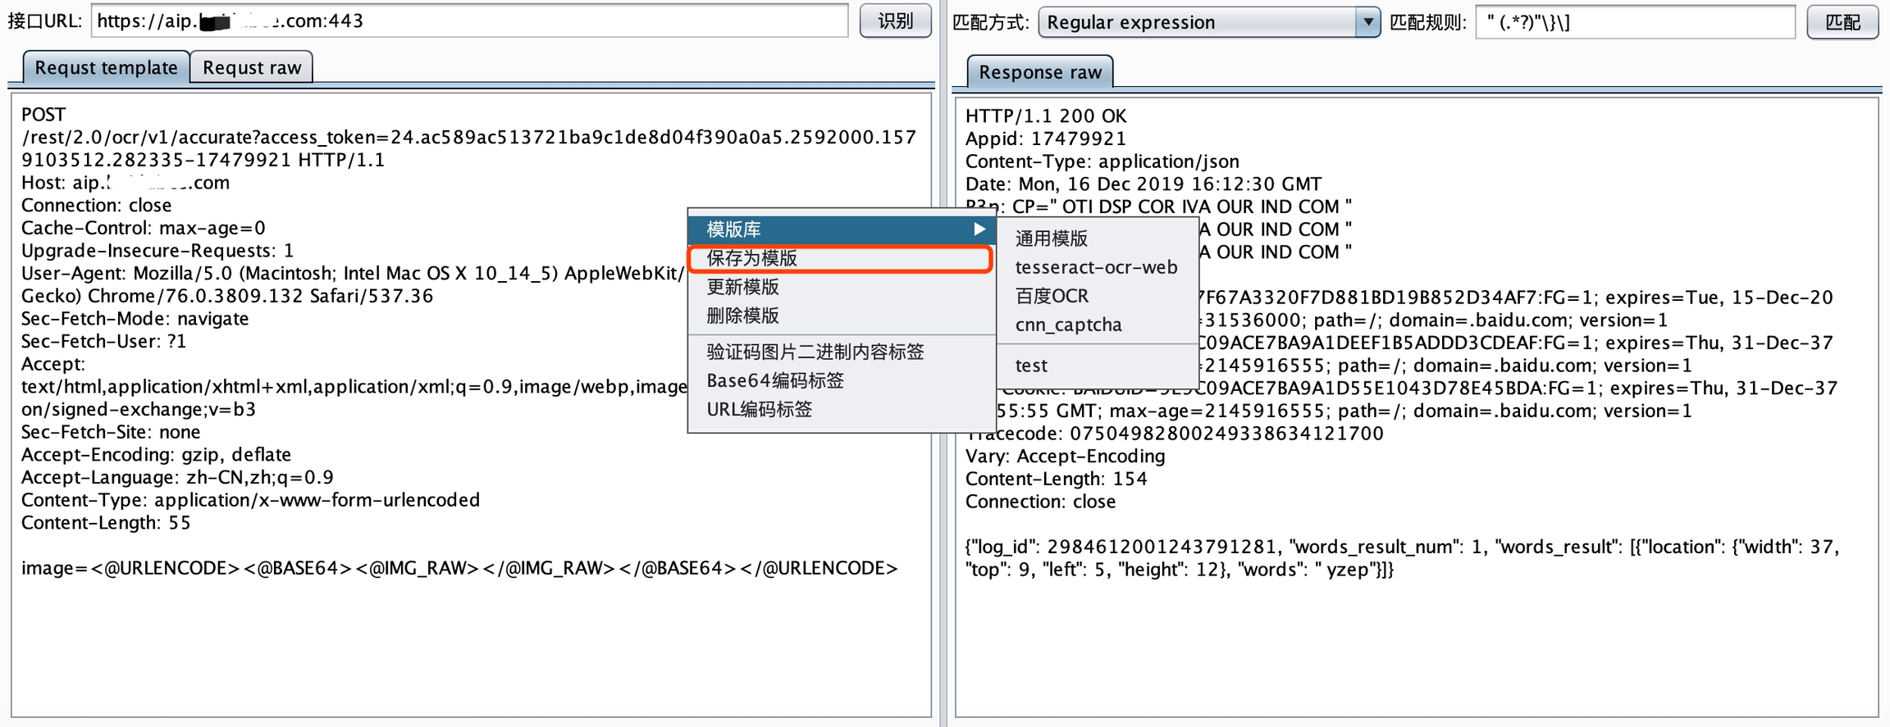Insert 验证码图片二进制内容标签 tag
This screenshot has width=1890, height=727.
(815, 352)
